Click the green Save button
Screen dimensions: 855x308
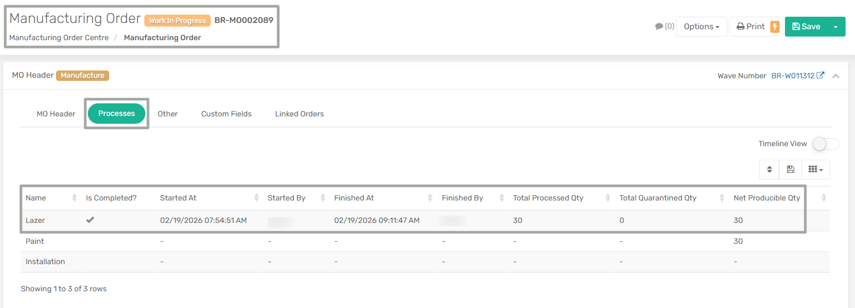click(806, 27)
